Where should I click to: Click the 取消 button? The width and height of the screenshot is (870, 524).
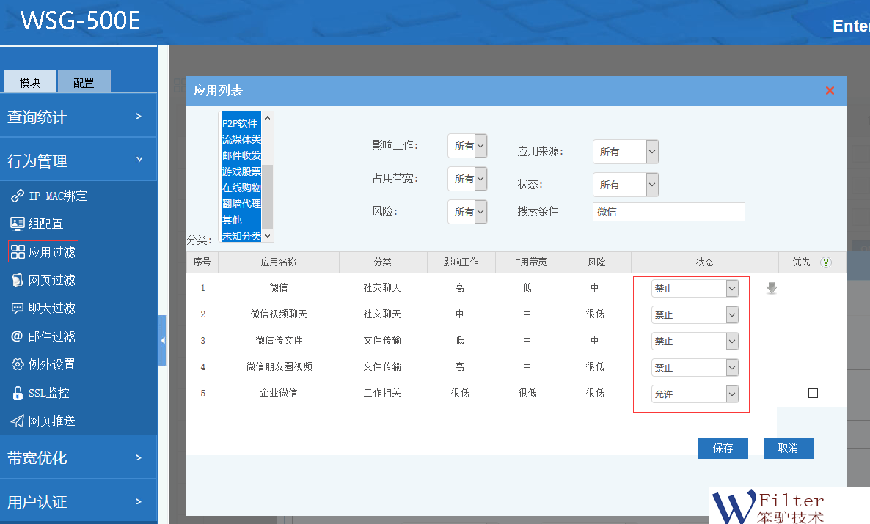click(x=788, y=448)
